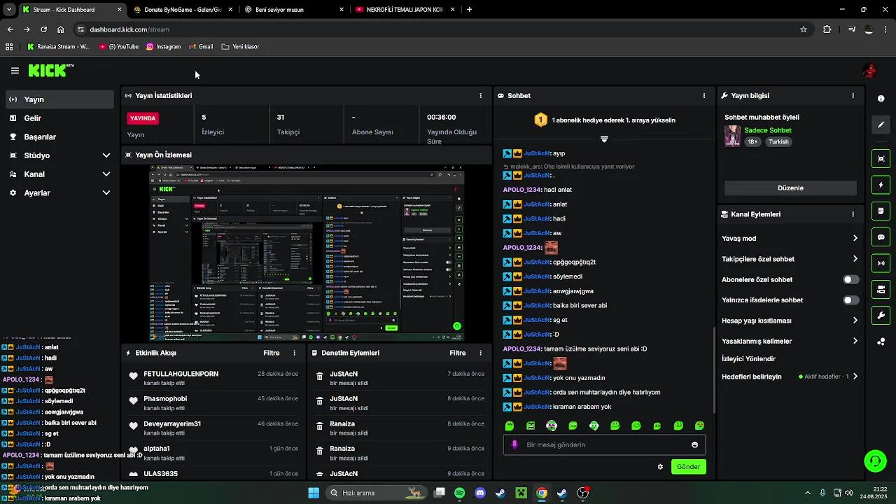Open Filtre in Denetim Eylemleri
896x504 pixels.
458,353
